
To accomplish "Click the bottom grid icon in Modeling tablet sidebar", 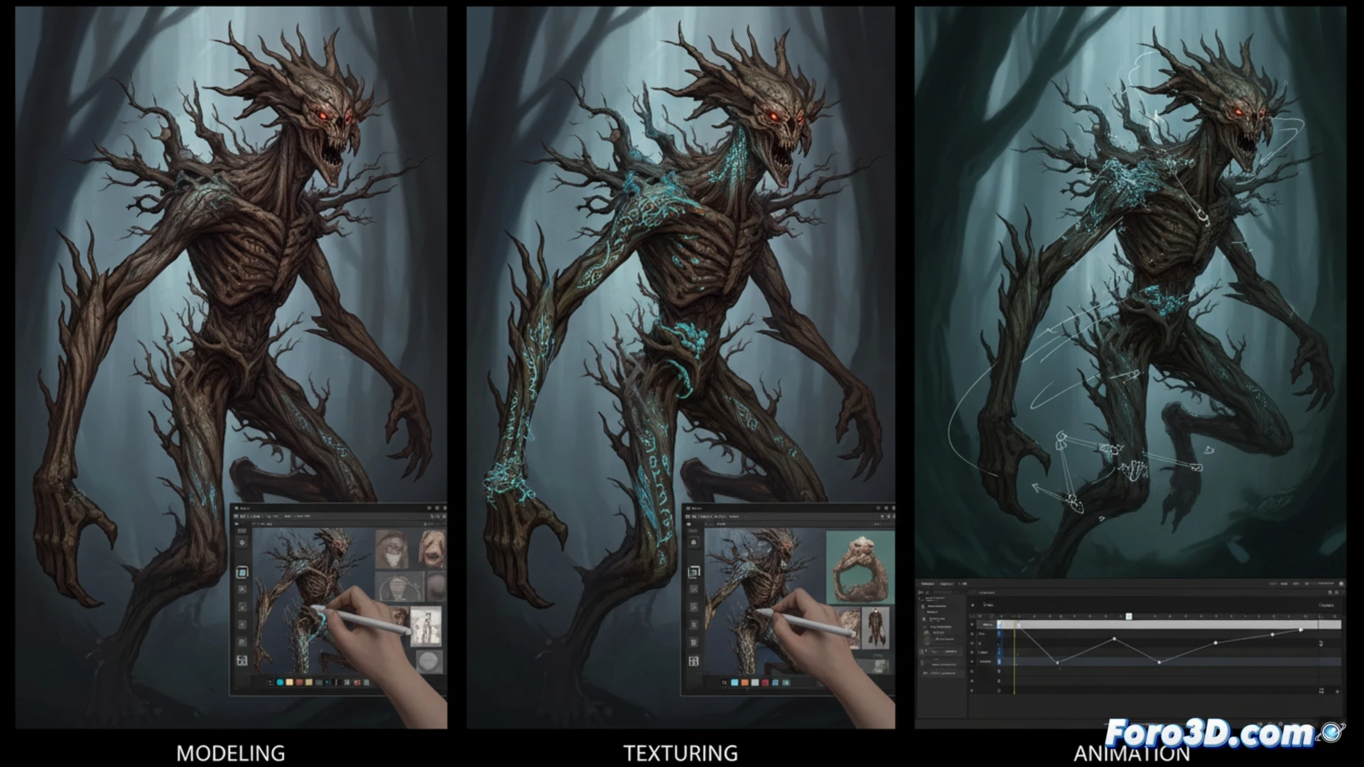I will click(x=242, y=660).
